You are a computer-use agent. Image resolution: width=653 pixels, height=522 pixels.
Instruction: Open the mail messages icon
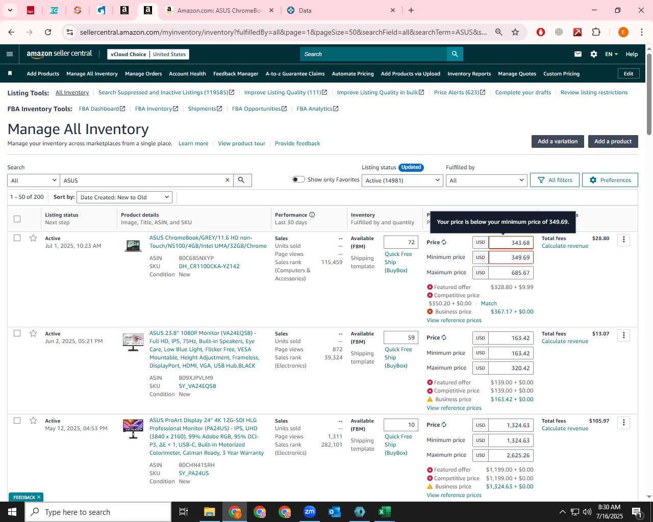click(578, 54)
